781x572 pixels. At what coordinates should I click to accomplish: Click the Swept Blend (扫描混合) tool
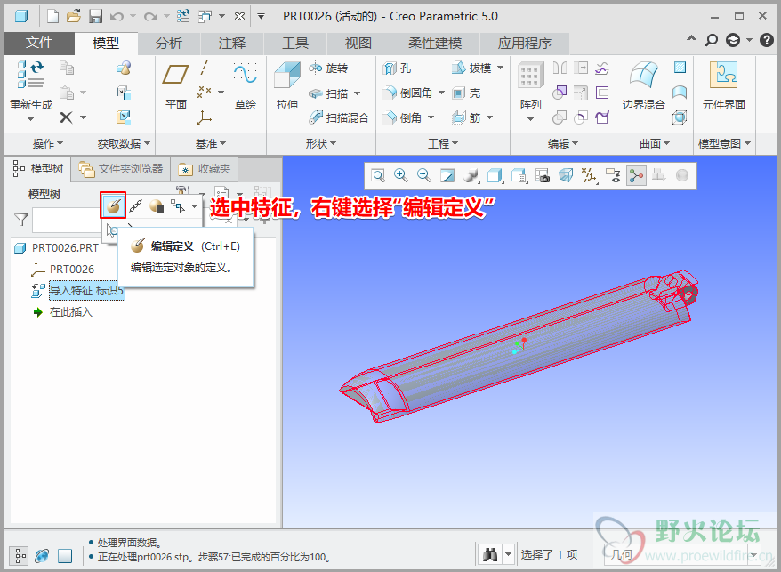(338, 117)
